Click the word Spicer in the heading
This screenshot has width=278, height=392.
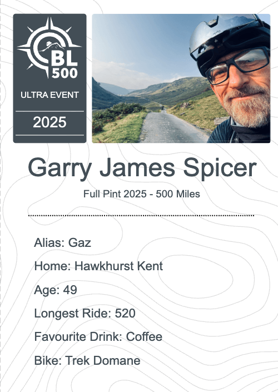[x=220, y=168]
